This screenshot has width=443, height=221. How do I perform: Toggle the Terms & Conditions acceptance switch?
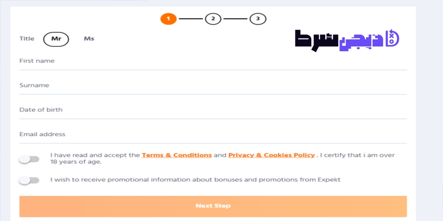point(29,159)
